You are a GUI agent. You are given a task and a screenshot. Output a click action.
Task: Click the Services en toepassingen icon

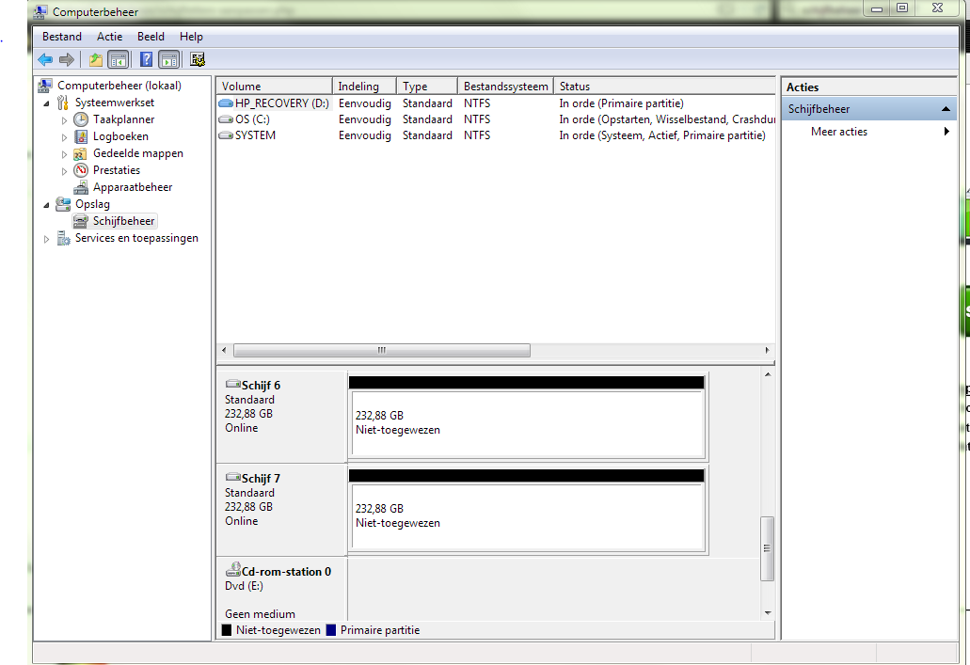pos(63,238)
